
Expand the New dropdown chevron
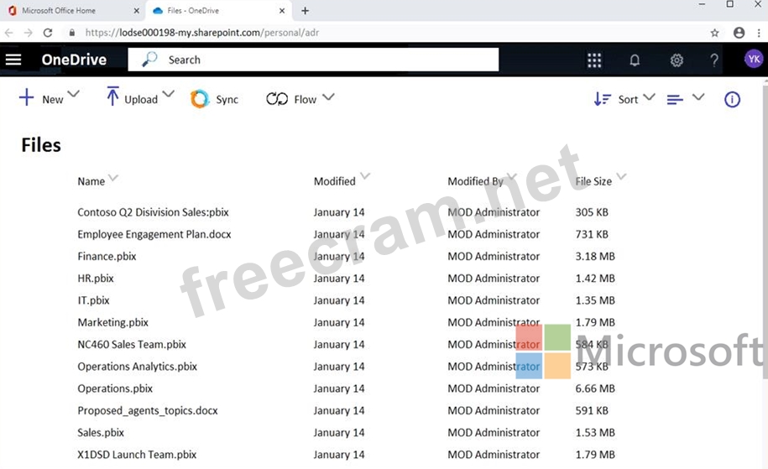click(x=74, y=93)
